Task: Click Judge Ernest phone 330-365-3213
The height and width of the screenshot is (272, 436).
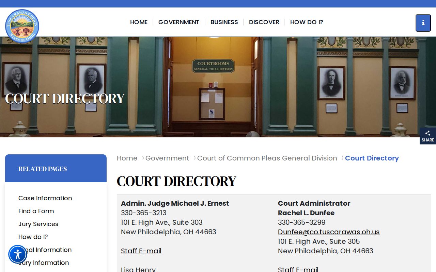Action: pos(144,213)
